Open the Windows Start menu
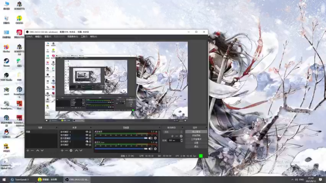Screen dimensions: 326x183 tap(4, 179)
